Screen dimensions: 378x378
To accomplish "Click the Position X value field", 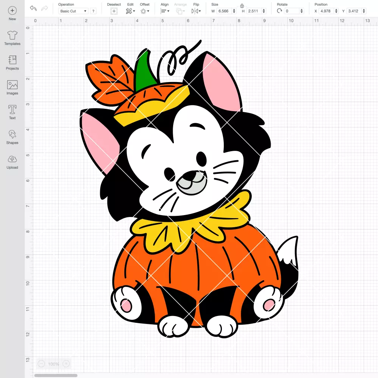I will [327, 11].
